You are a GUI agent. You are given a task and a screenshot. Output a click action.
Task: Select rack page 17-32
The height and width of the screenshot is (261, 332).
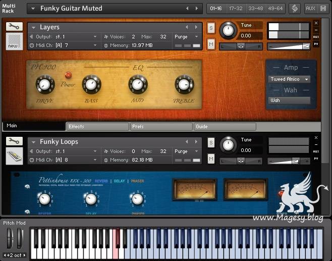[x=236, y=9]
